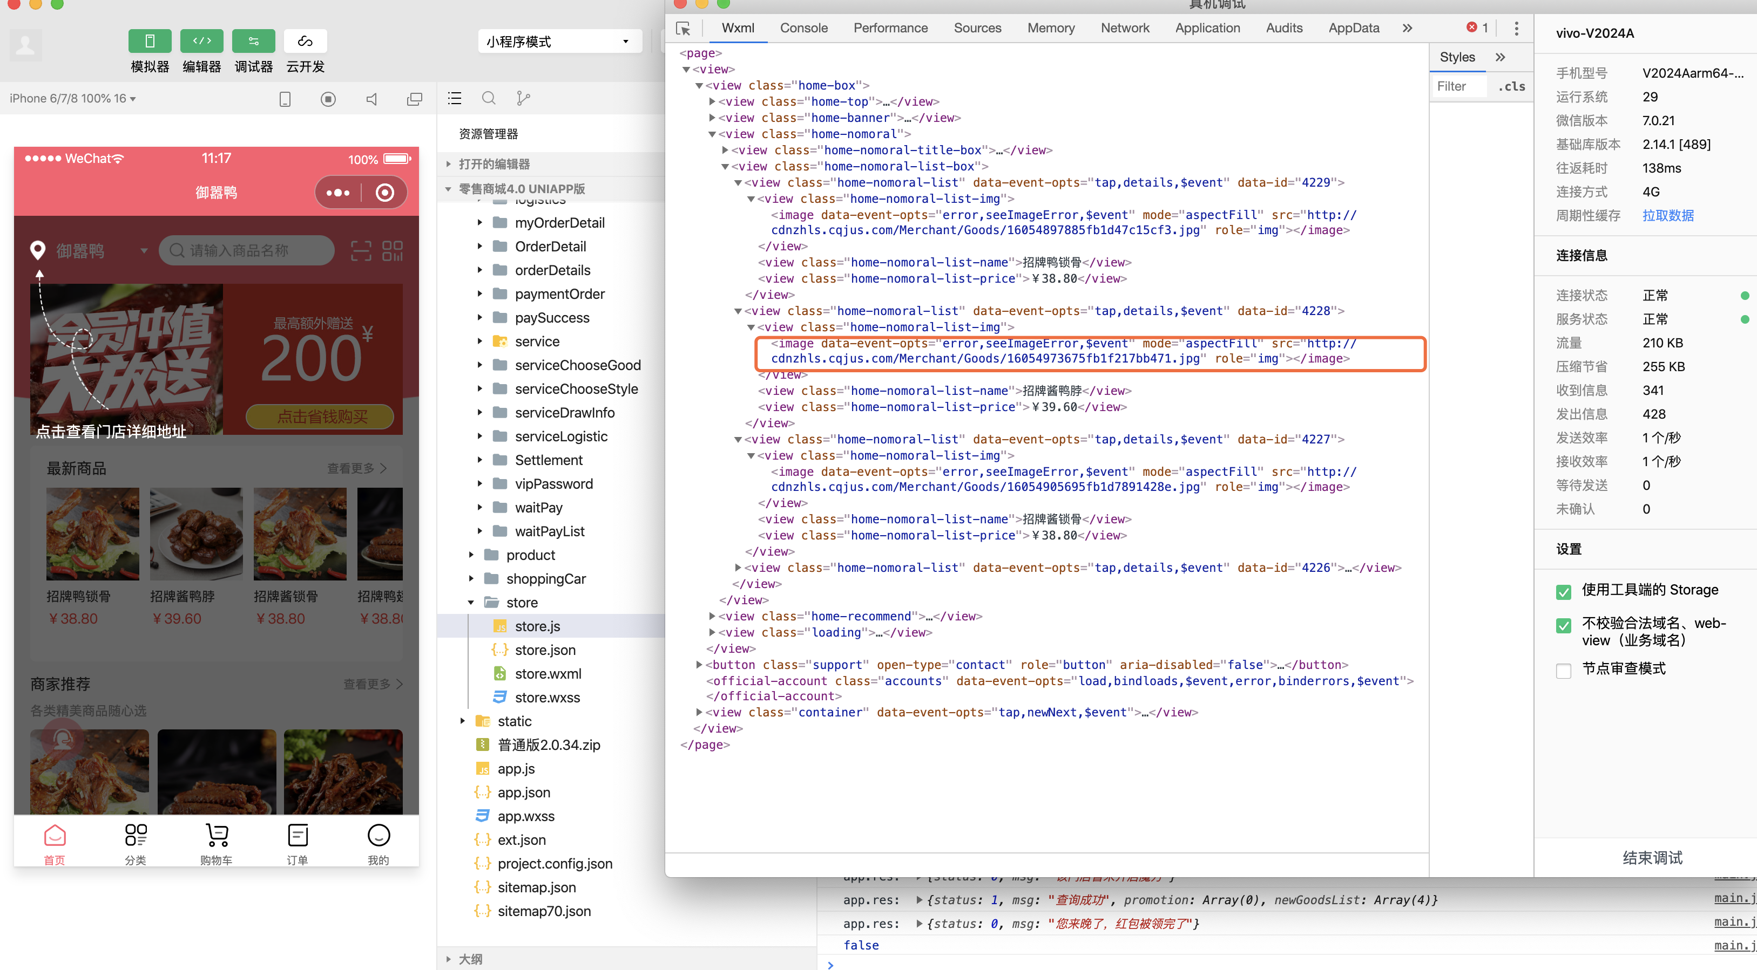Switch to the Console tab

point(803,28)
